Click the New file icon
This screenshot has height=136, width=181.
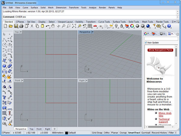click(5, 26)
